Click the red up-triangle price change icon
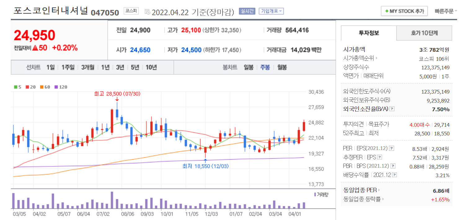Image resolution: width=463 pixels, height=220 pixels. click(x=35, y=48)
